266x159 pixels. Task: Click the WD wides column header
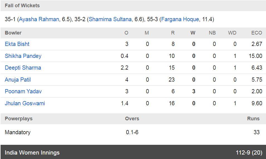click(x=232, y=33)
